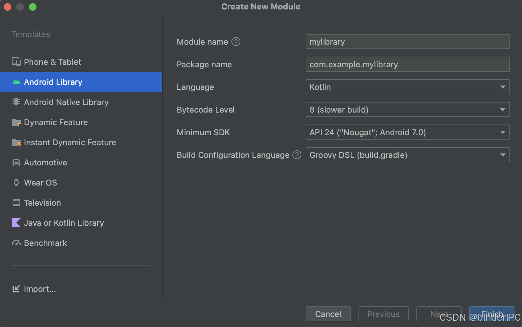Choose the Benchmark template

pyautogui.click(x=81, y=243)
